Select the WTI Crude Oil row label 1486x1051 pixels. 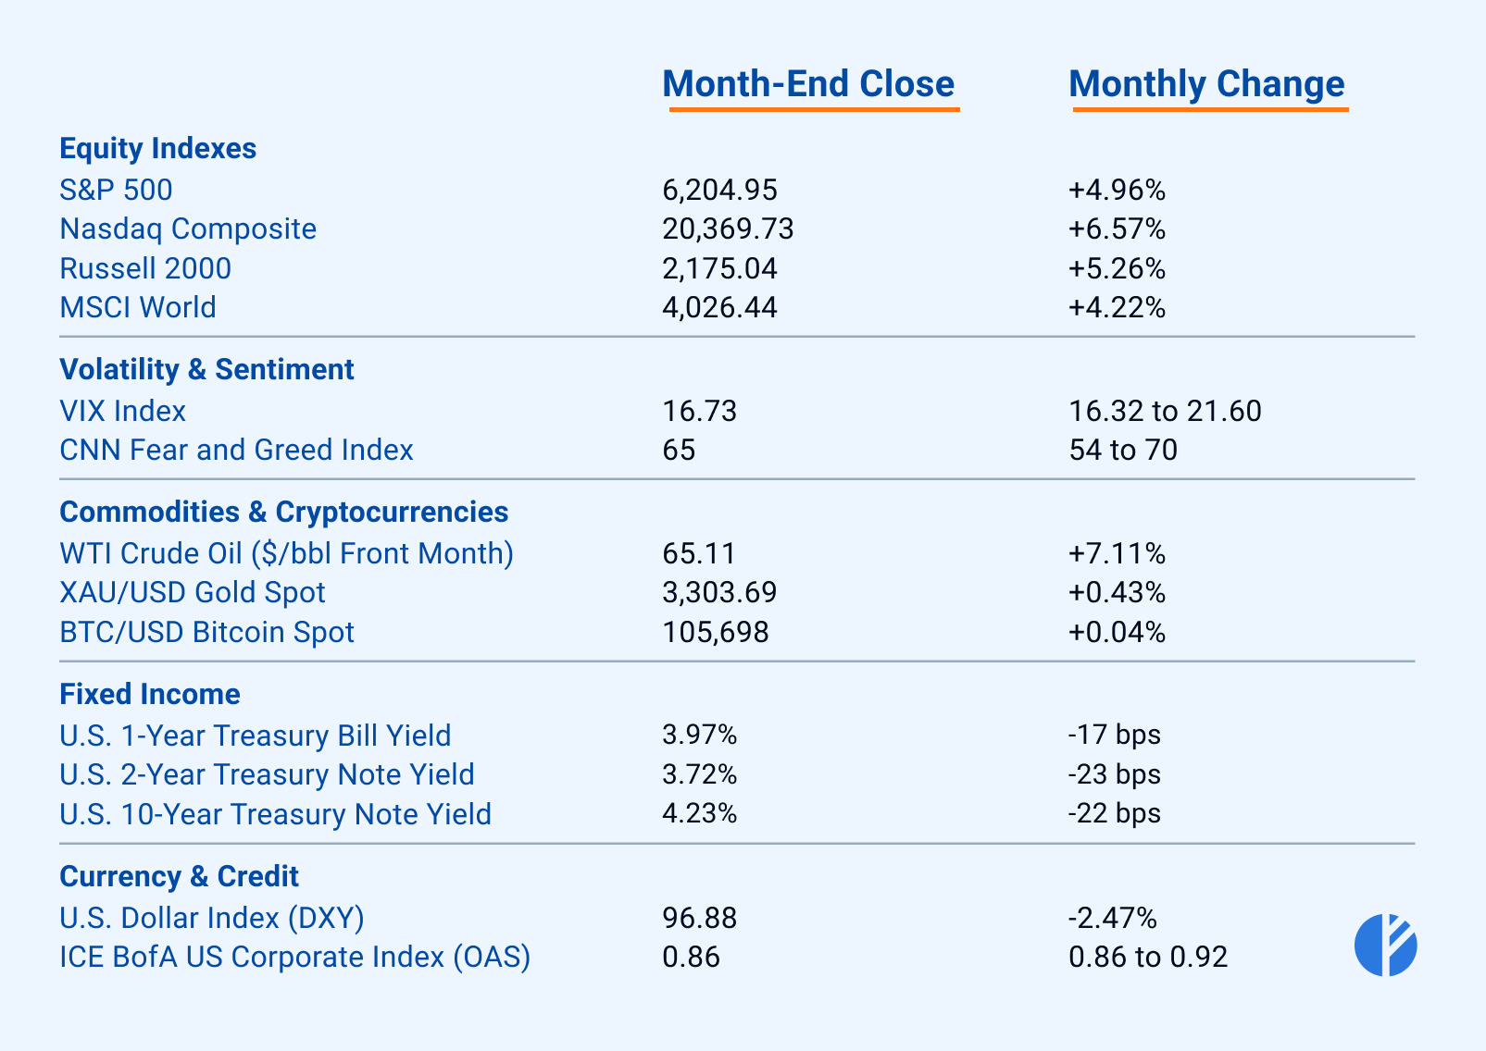pyautogui.click(x=286, y=553)
